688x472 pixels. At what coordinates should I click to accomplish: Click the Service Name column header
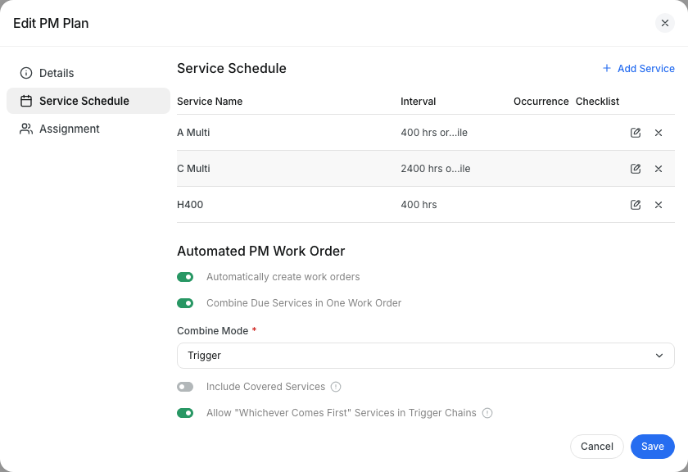pos(210,102)
